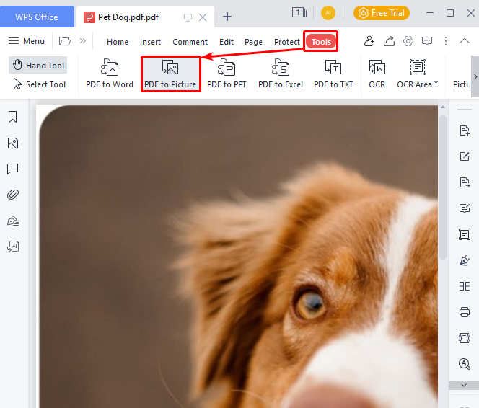Switch to the Home tab
The image size is (479, 408).
118,42
